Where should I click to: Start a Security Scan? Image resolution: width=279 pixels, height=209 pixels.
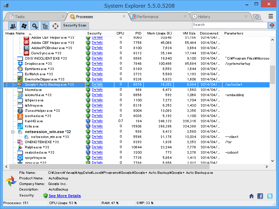[75, 25]
